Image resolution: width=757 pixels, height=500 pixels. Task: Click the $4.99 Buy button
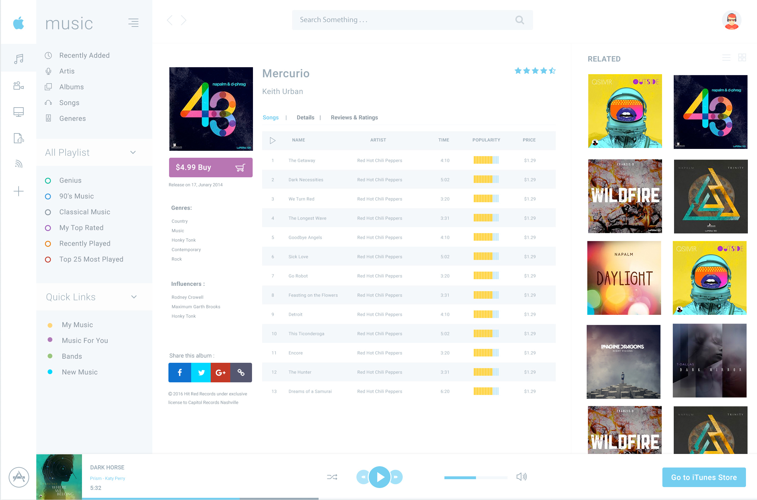point(210,168)
